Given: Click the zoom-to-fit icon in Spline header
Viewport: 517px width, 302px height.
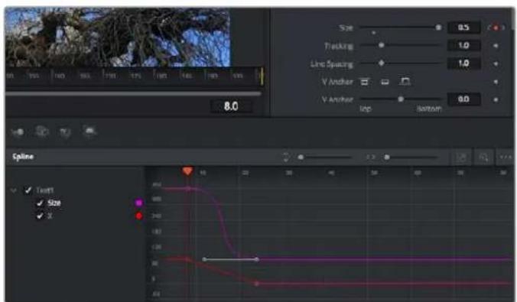Looking at the screenshot, I should pos(461,157).
